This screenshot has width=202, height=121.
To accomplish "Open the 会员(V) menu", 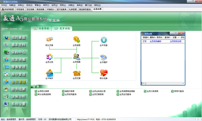I will pos(54,5).
